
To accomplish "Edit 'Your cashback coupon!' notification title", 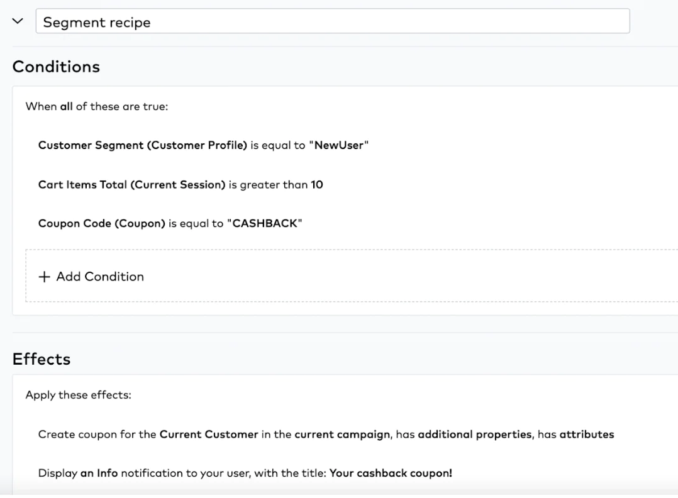I will coord(390,473).
